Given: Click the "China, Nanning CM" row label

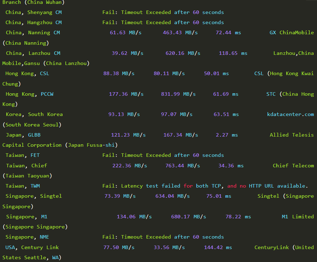Looking at the screenshot, I should [33, 33].
